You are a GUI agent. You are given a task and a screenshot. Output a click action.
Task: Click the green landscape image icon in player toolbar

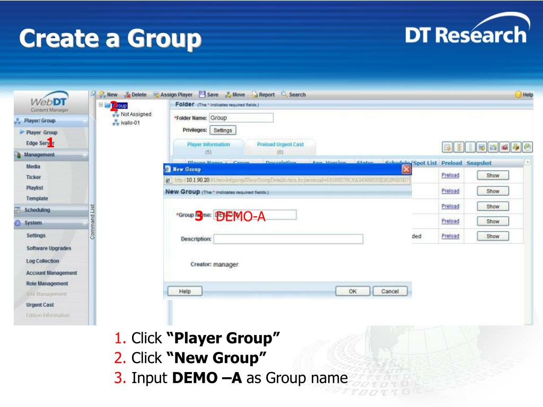coord(493,147)
